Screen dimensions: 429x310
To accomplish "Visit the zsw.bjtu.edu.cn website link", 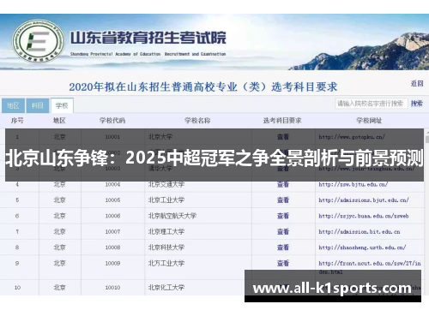I will 353,184.
